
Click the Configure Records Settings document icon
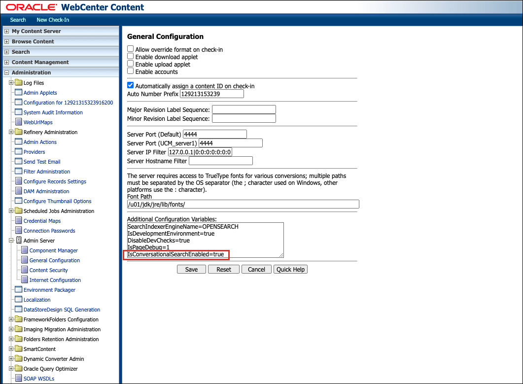point(19,181)
